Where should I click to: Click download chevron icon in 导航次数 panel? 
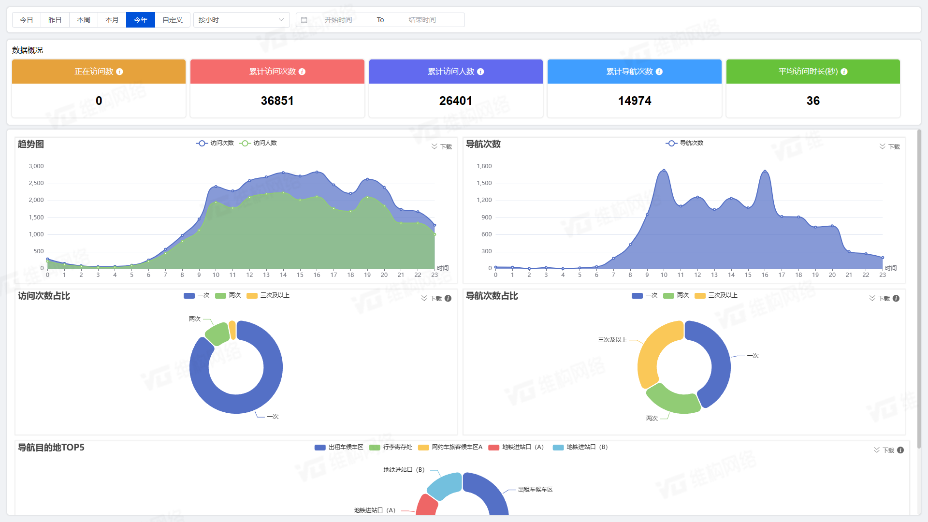[883, 146]
